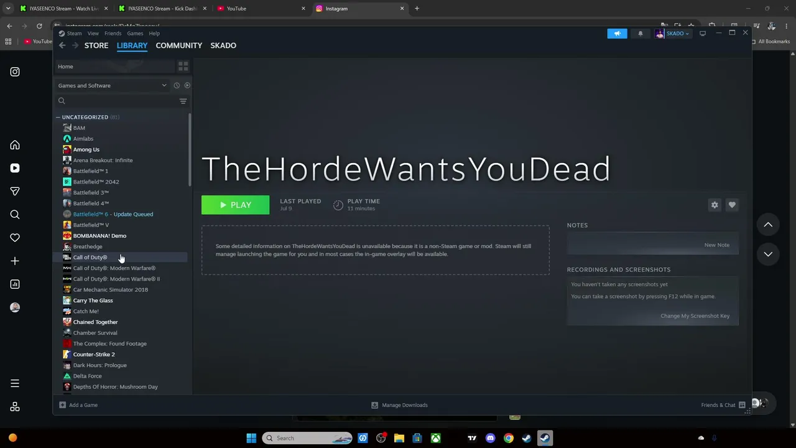The width and height of the screenshot is (796, 448).
Task: Click the plus icon beside Add a Game
Action: coord(62,405)
